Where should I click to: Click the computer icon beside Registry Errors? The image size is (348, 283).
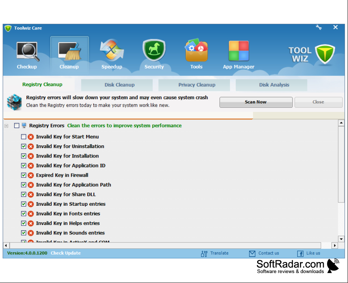pyautogui.click(x=24, y=125)
